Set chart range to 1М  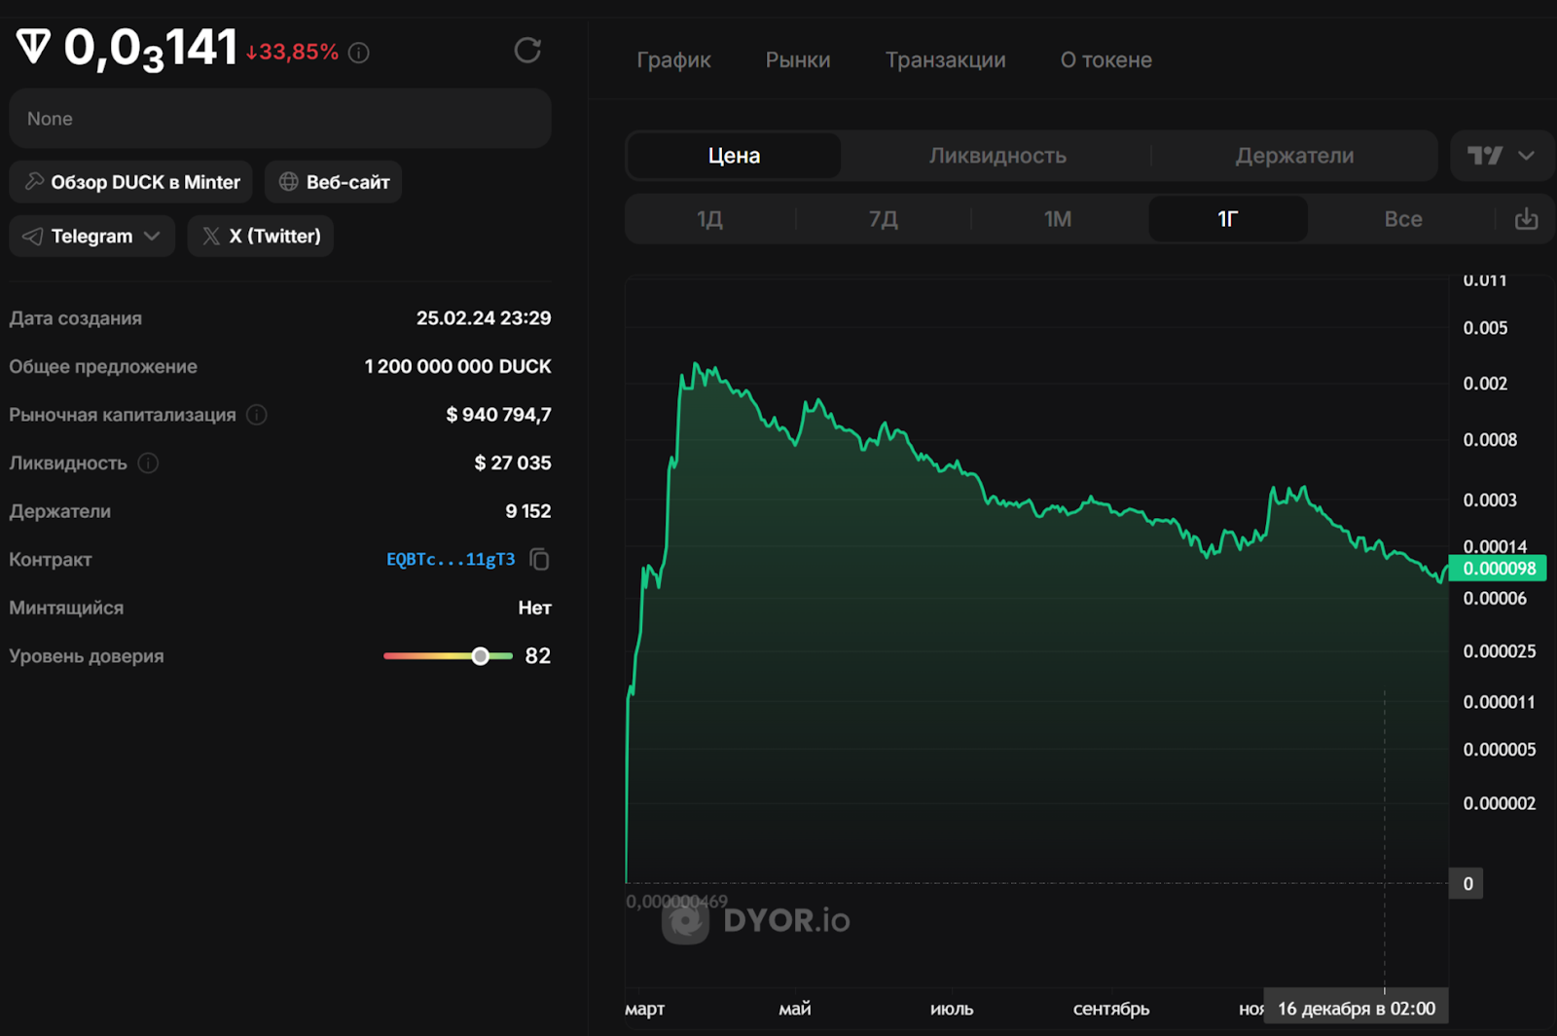[x=1058, y=219]
